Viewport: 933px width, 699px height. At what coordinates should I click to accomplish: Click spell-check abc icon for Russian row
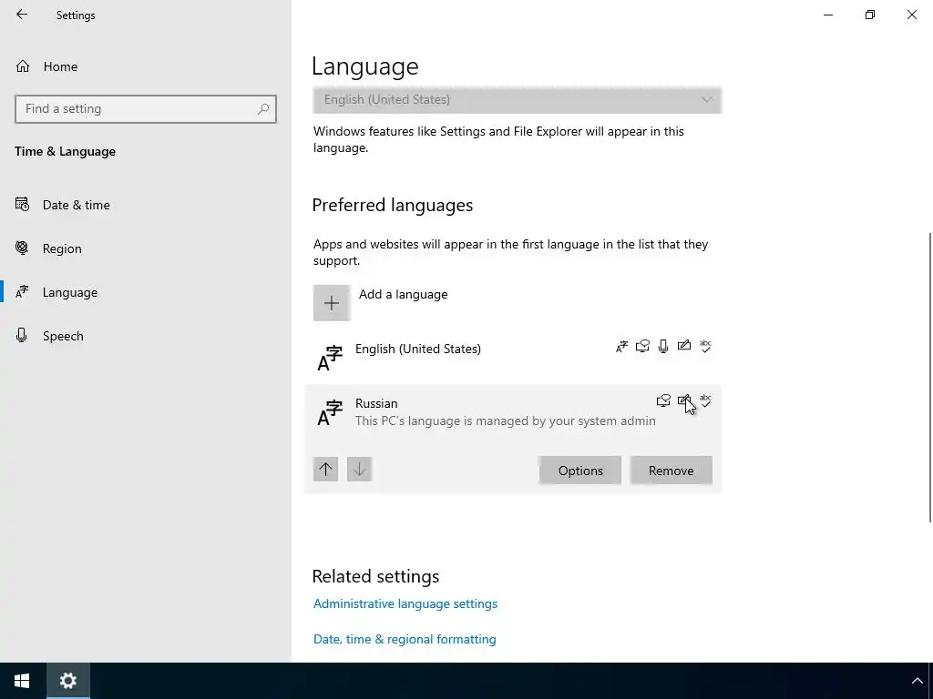705,400
